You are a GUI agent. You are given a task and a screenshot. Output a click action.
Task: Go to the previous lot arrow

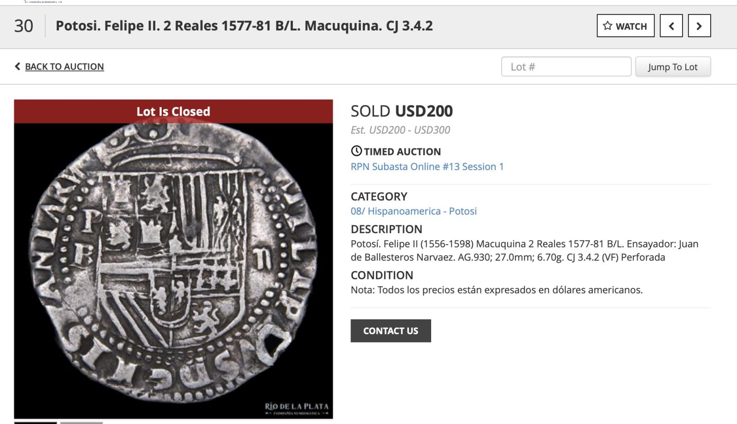click(x=671, y=26)
